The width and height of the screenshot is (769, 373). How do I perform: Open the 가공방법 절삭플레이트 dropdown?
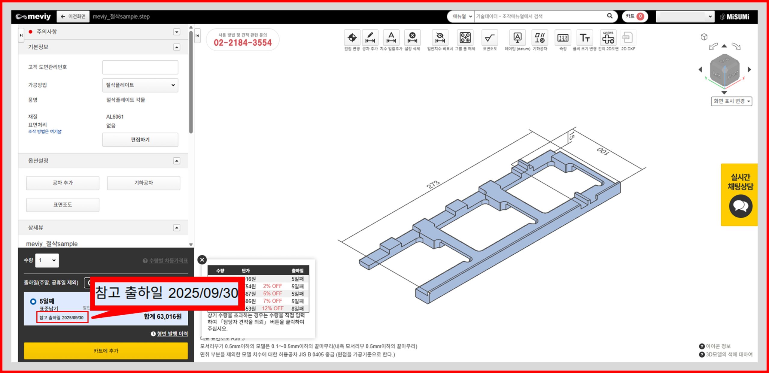pyautogui.click(x=140, y=85)
